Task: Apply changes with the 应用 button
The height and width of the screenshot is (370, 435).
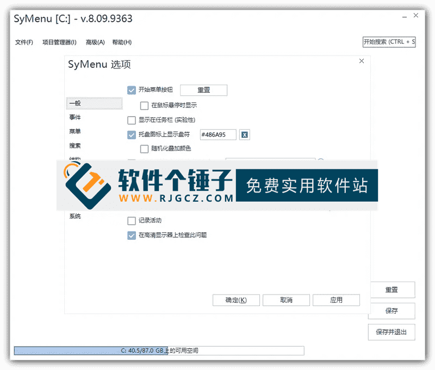Action: (336, 300)
